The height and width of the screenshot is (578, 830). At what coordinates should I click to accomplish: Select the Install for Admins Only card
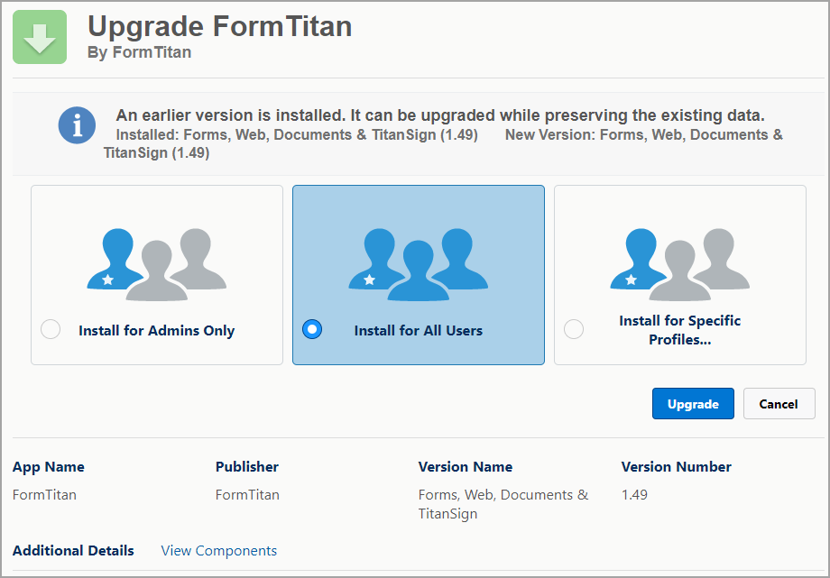157,275
